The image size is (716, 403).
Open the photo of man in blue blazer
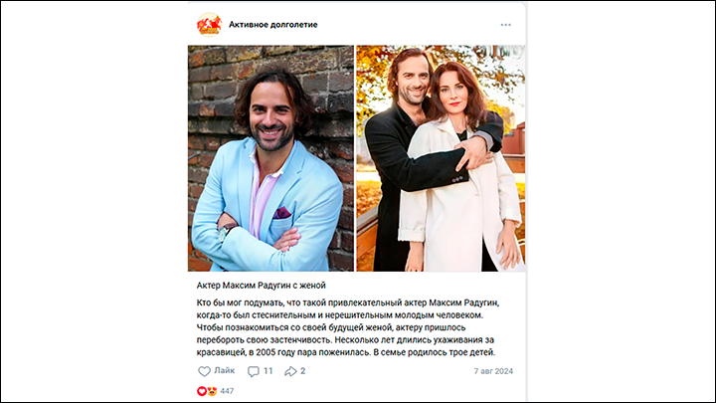tap(270, 158)
